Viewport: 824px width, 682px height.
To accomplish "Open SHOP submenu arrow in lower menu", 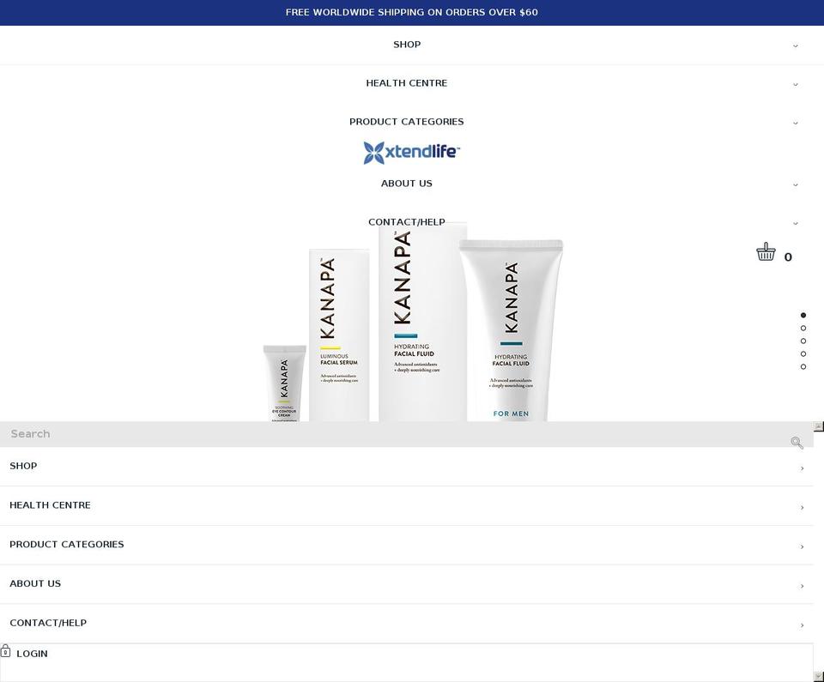I will pyautogui.click(x=802, y=468).
